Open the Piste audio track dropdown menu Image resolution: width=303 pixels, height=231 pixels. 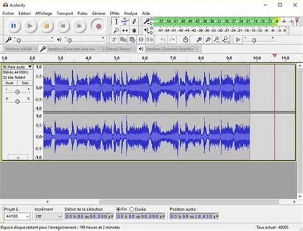[x=20, y=67]
